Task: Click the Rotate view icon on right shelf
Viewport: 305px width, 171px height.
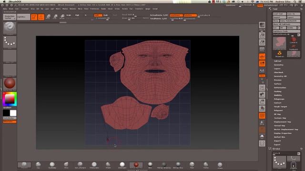Action: click(x=262, y=109)
